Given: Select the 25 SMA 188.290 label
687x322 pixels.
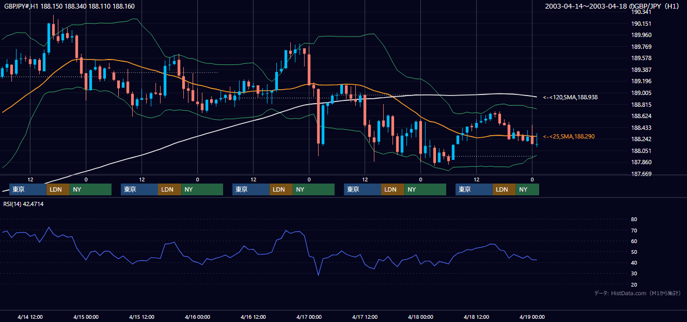Looking at the screenshot, I should click(x=569, y=136).
